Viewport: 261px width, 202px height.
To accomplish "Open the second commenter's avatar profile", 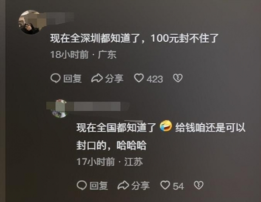I will point(60,109).
